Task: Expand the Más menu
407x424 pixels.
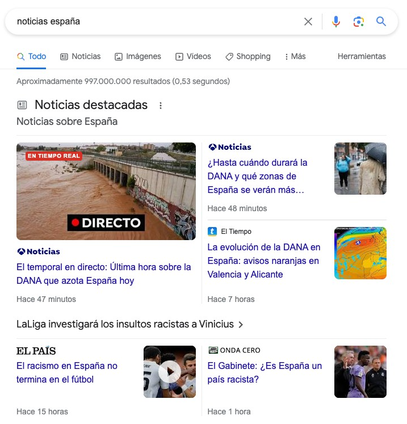Action: (x=295, y=57)
